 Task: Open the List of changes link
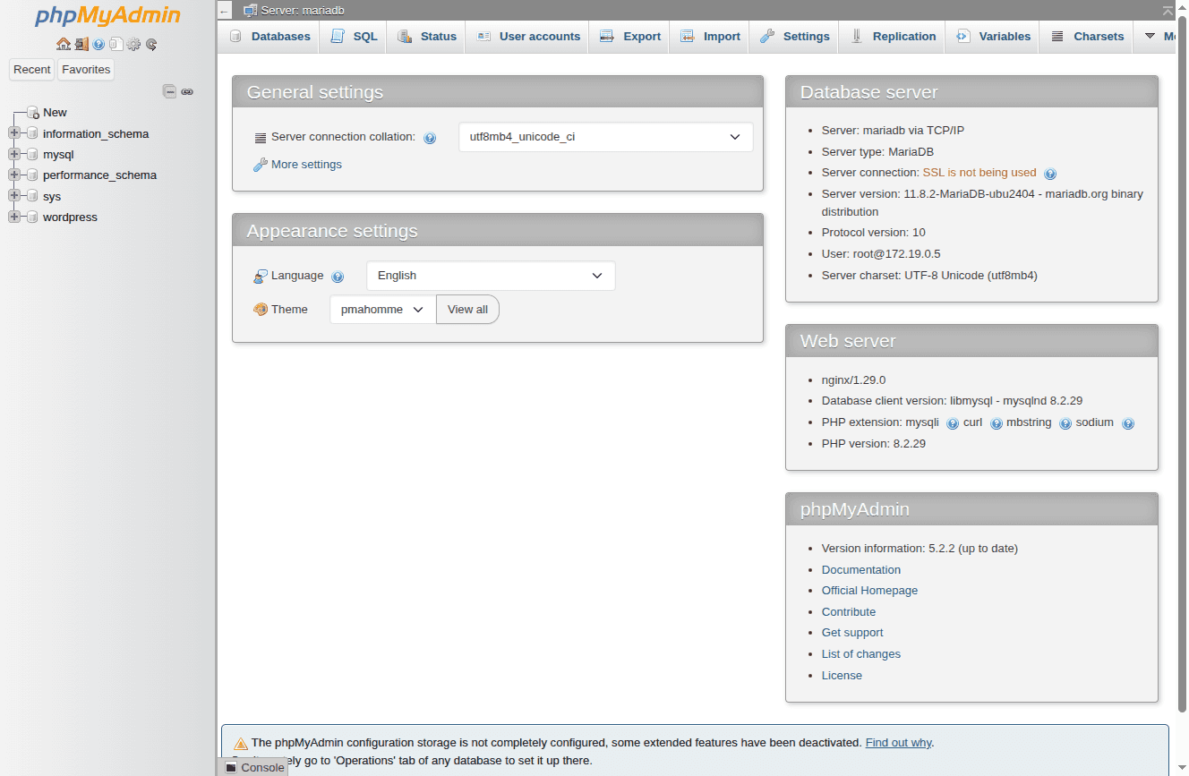click(x=861, y=654)
